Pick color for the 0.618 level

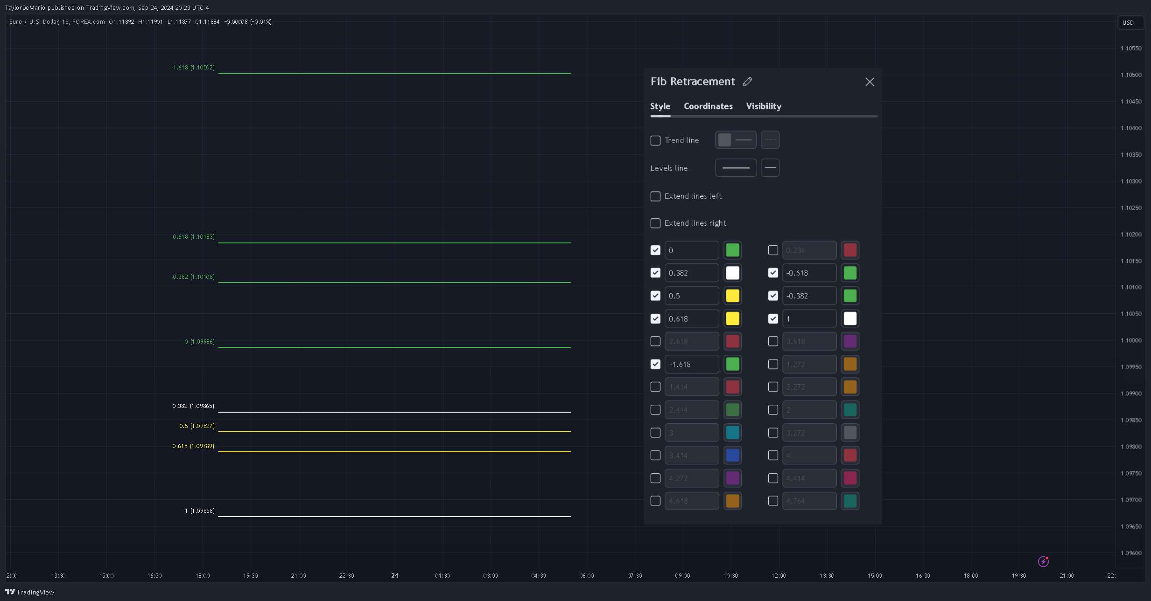pyautogui.click(x=732, y=318)
